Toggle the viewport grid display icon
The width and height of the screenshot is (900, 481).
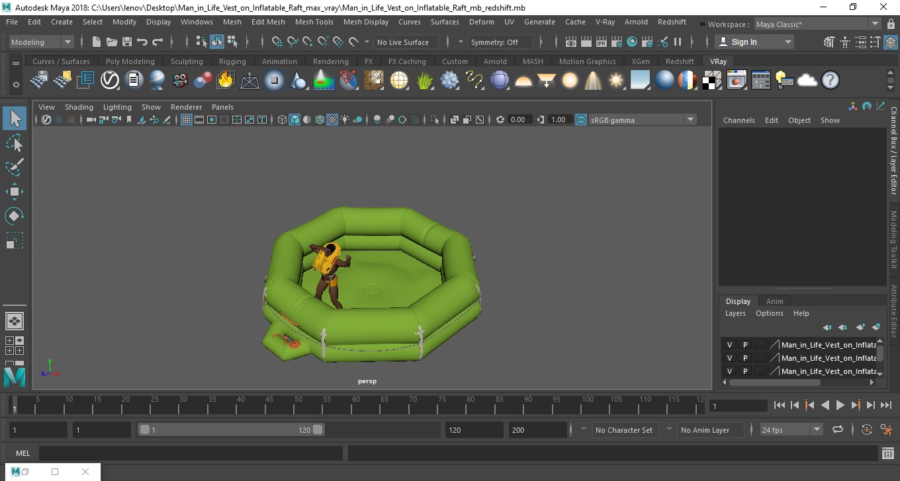(x=186, y=120)
